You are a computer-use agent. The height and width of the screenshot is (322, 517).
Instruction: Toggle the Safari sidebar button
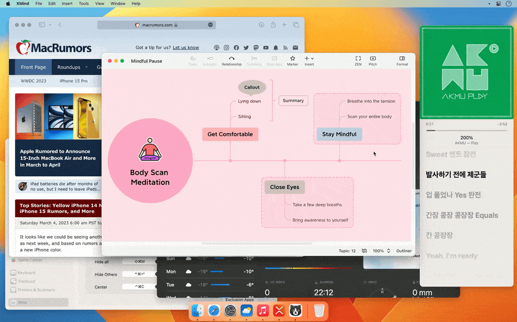pyautogui.click(x=42, y=25)
